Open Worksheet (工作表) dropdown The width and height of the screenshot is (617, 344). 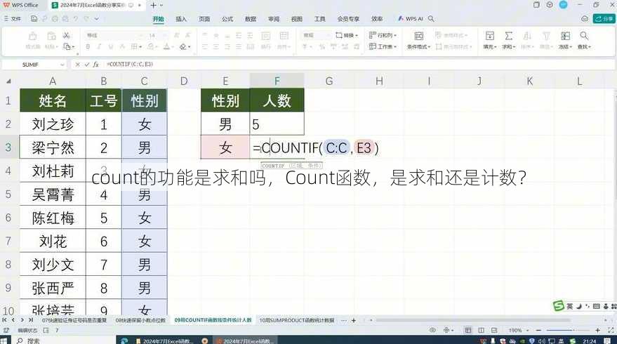[383, 46]
